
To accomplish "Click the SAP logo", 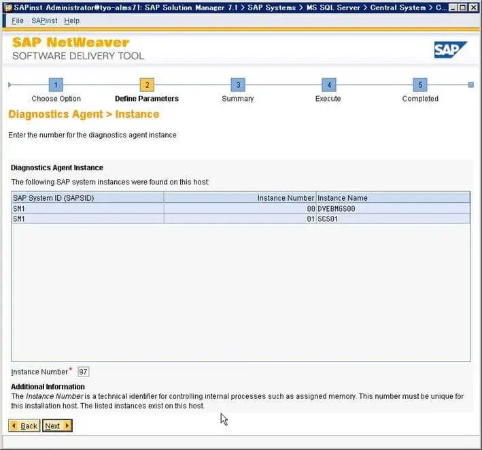I will (x=450, y=50).
